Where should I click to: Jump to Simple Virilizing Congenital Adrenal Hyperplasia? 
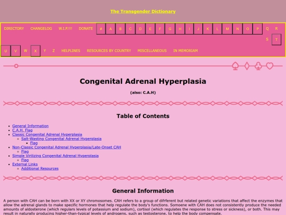(x=56, y=156)
